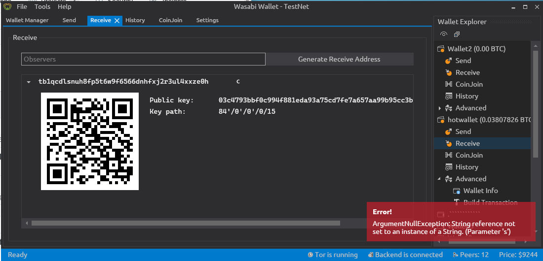
Task: Select Send under Wallet2
Action: [463, 61]
